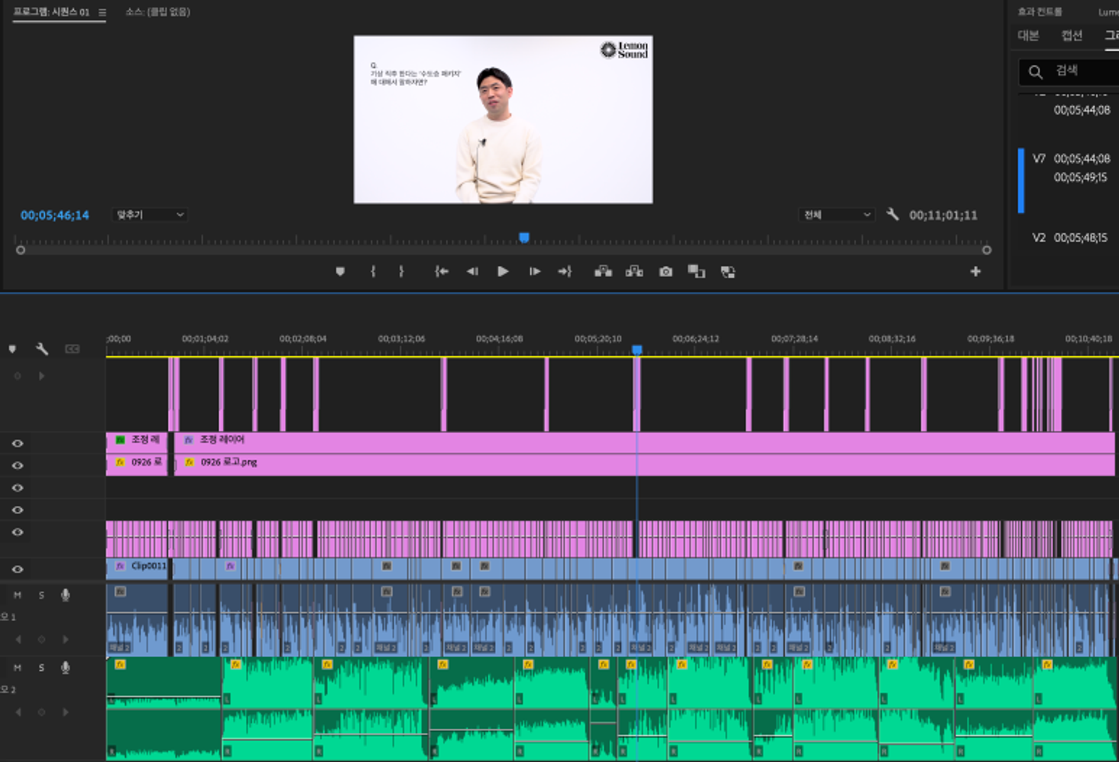Mute audio track 1 with M button
1119x762 pixels.
[x=17, y=595]
